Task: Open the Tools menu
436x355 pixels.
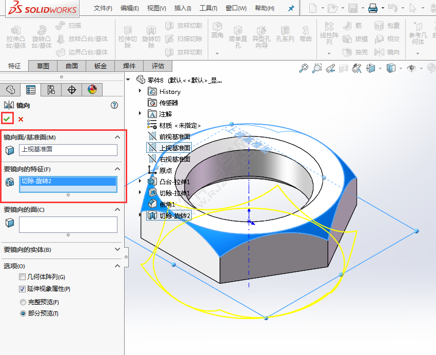Action: 208,8
